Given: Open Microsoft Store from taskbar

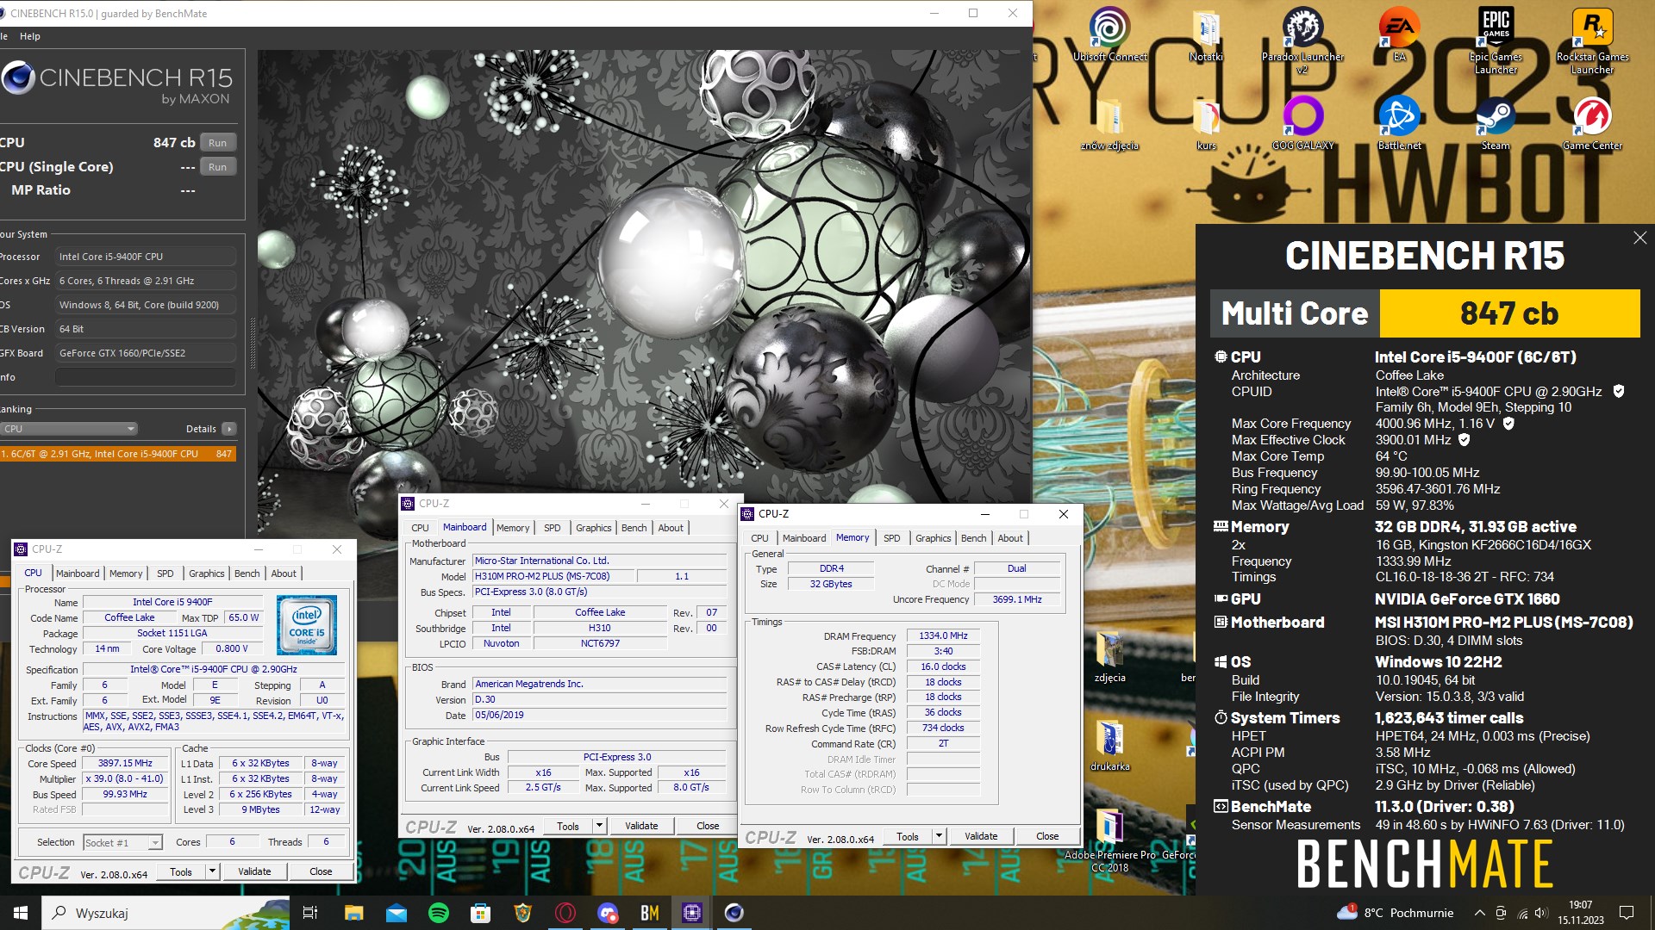Looking at the screenshot, I should pyautogui.click(x=480, y=913).
